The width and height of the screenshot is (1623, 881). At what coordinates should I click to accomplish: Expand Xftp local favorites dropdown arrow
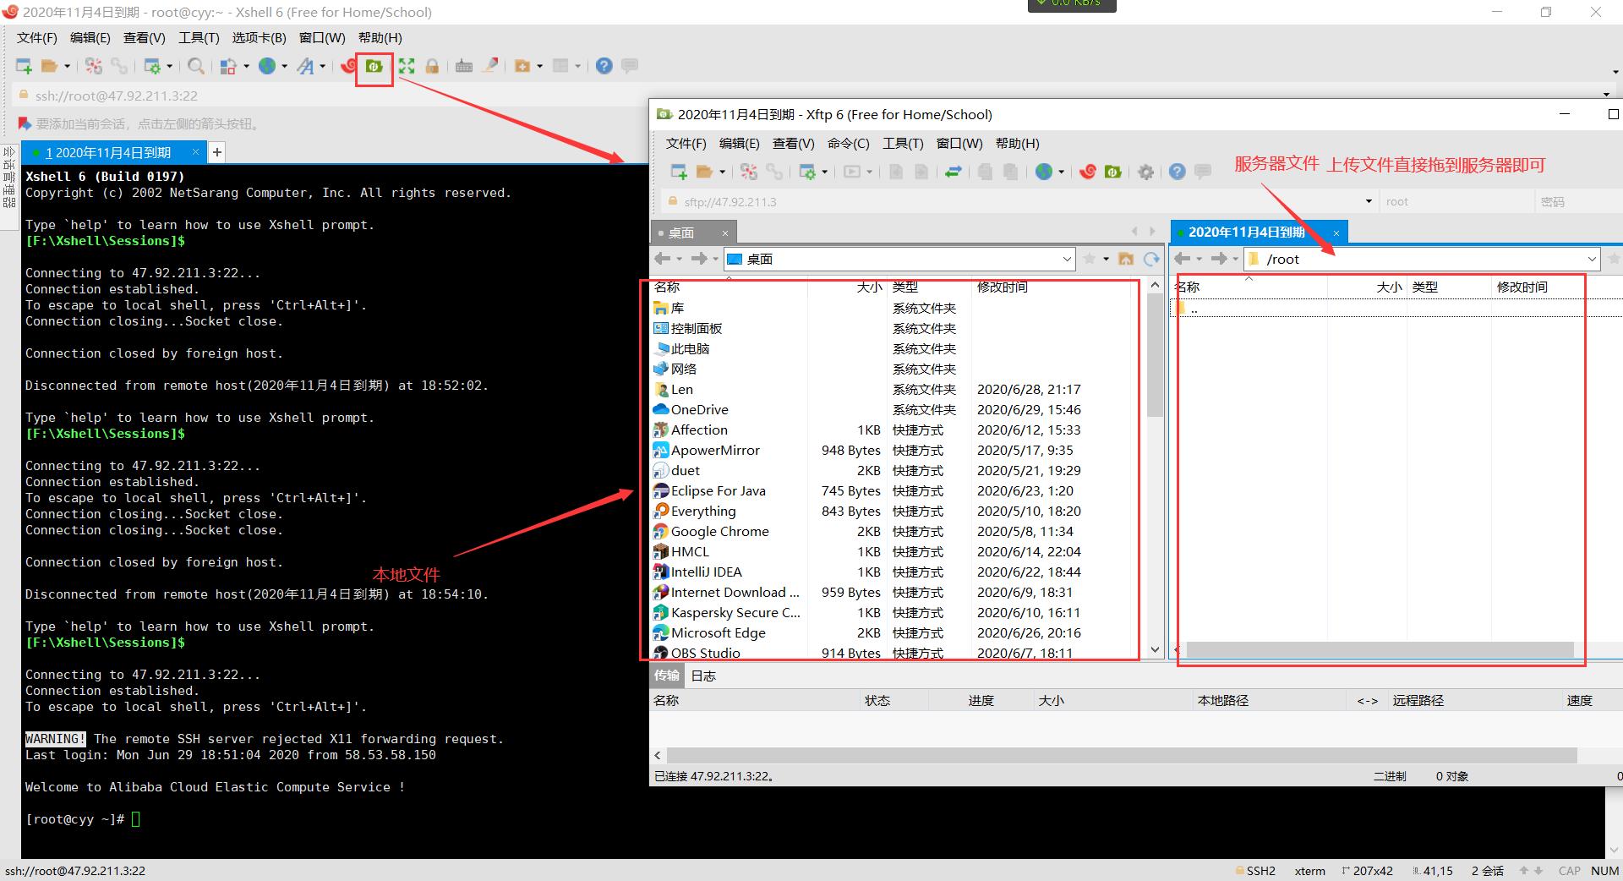tap(1106, 259)
